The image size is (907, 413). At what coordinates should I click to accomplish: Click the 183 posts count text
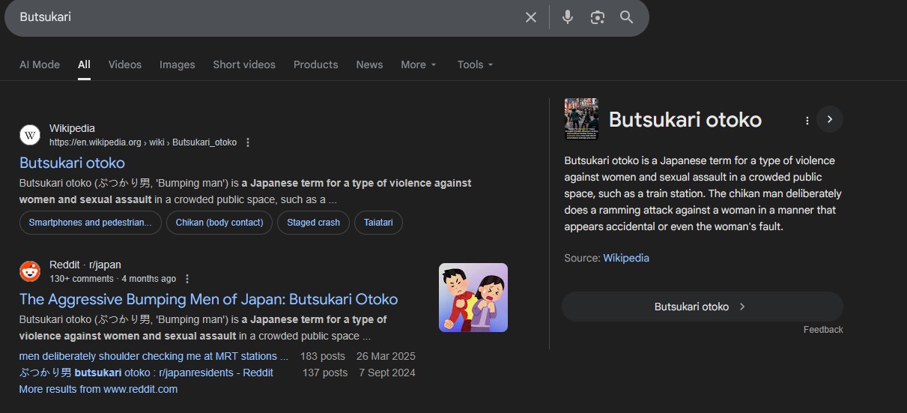pyautogui.click(x=323, y=356)
